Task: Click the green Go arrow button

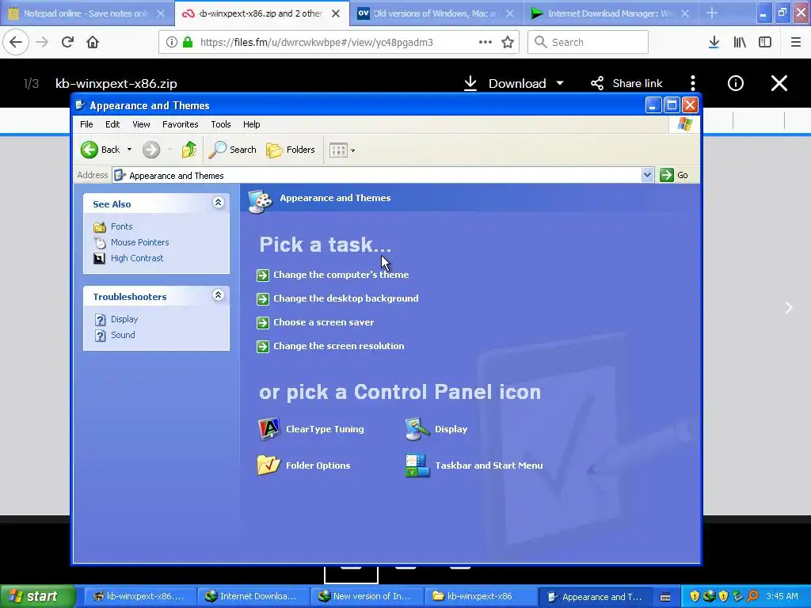Action: [x=667, y=175]
